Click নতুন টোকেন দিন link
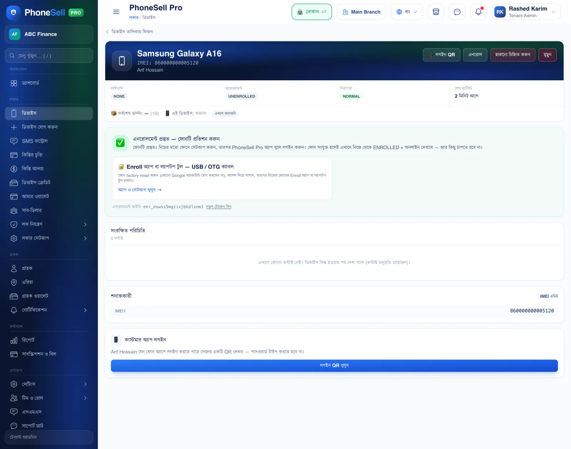Image resolution: width=571 pixels, height=449 pixels. [x=218, y=207]
